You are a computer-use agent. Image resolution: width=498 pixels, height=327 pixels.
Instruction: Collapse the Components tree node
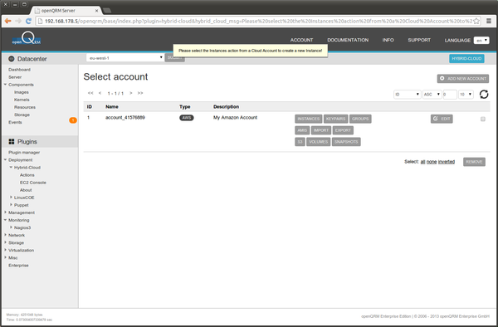pos(6,85)
